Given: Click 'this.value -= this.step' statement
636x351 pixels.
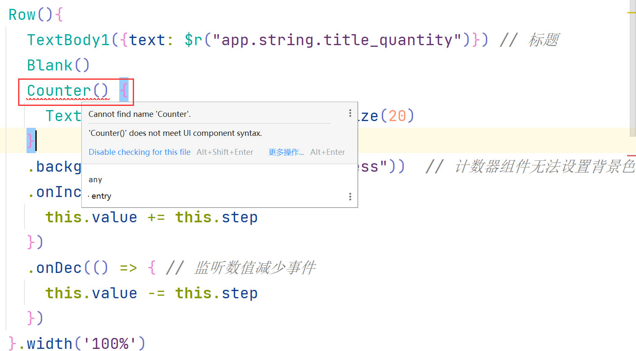Looking at the screenshot, I should 152,293.
